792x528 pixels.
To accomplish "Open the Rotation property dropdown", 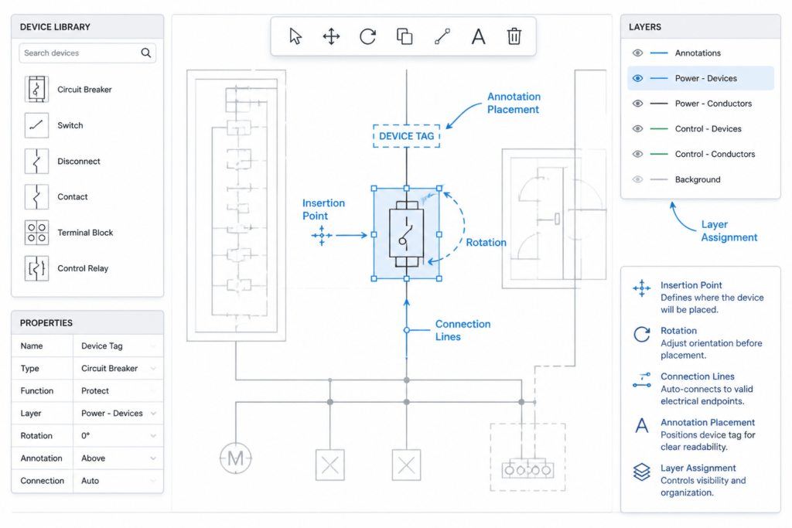I will (153, 436).
